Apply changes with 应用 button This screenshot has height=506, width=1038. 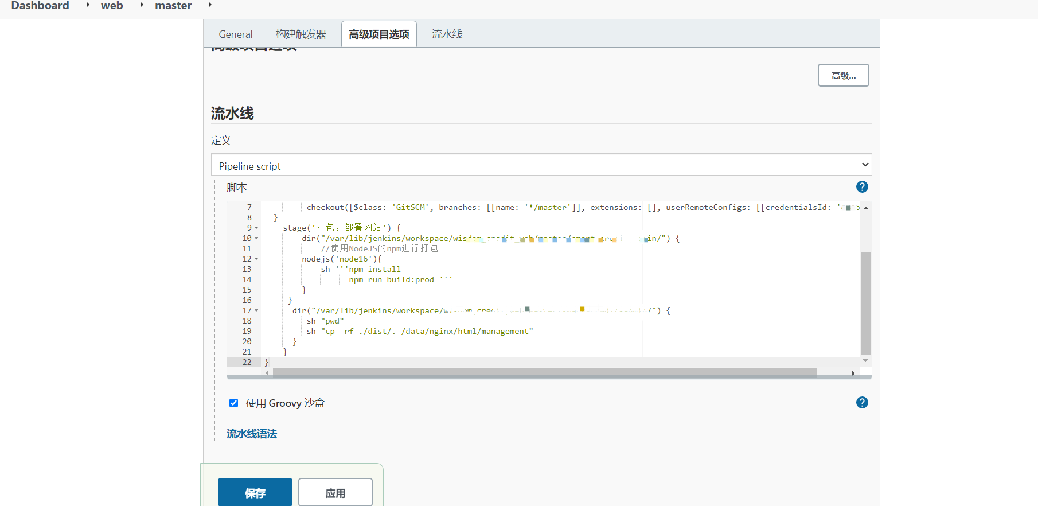pyautogui.click(x=335, y=493)
